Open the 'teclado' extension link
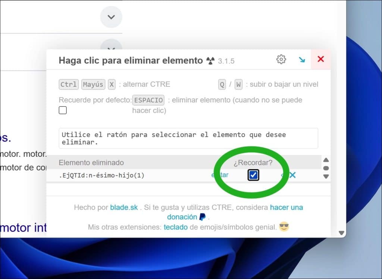Screen dimensions: 382x279 176,227
